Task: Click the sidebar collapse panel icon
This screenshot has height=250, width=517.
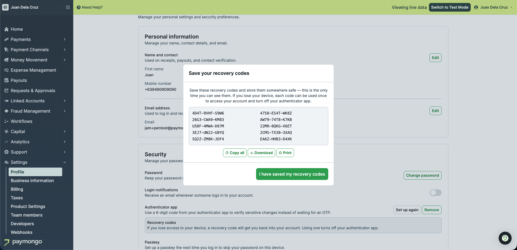Action: [68, 7]
